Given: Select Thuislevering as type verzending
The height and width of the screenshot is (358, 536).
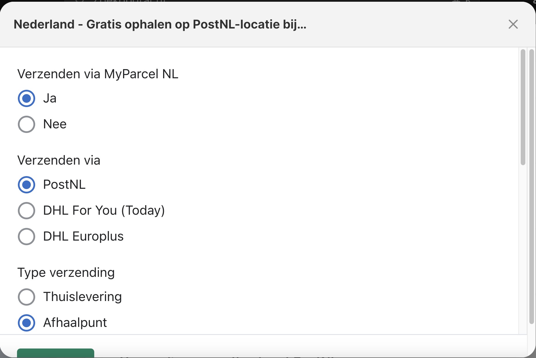Looking at the screenshot, I should coord(26,297).
